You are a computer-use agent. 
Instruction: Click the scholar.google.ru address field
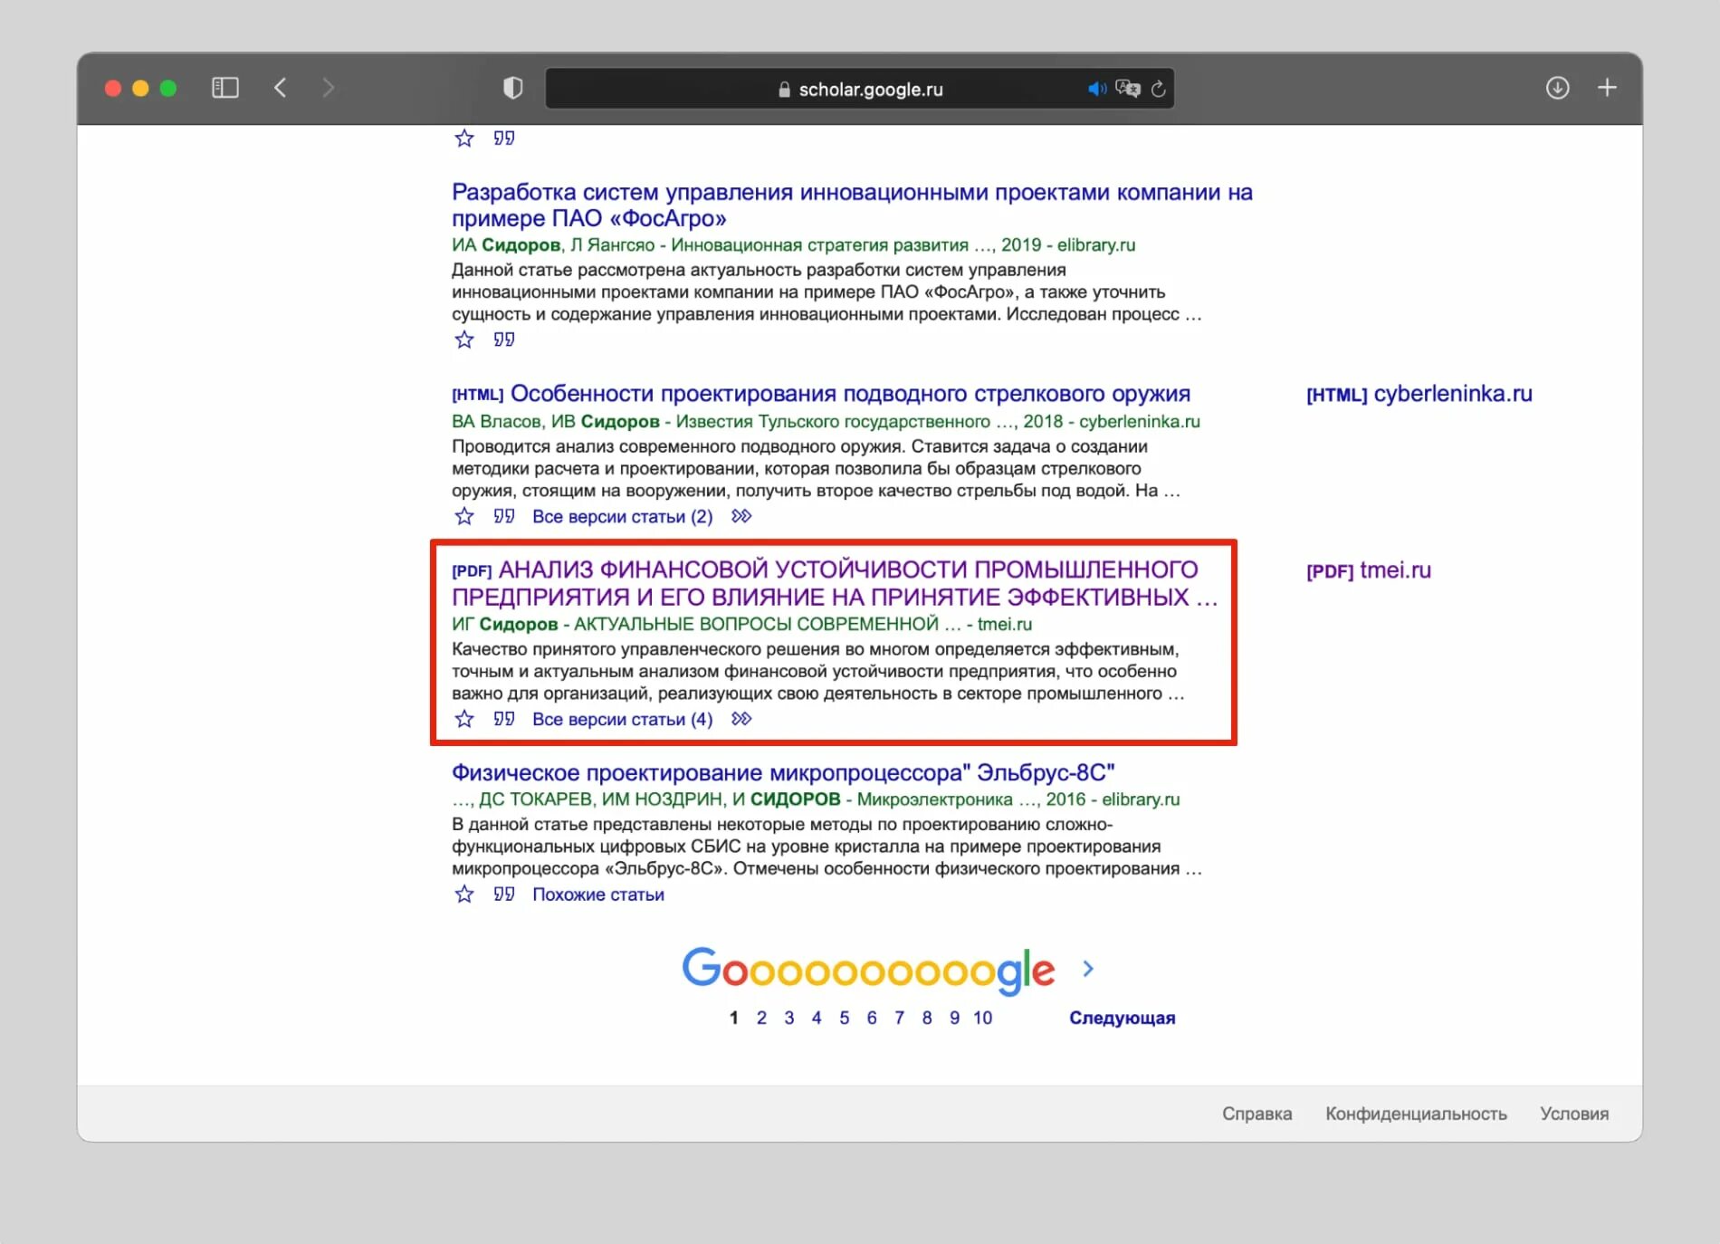pyautogui.click(x=860, y=89)
